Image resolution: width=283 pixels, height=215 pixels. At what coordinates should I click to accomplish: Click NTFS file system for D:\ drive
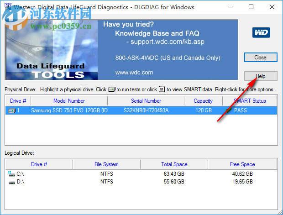(107, 182)
